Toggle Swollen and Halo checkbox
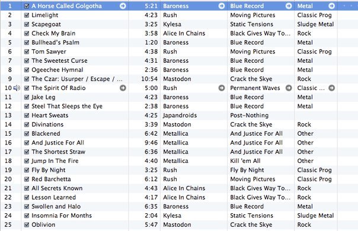Screen dimensions: 358x231 (27, 206)
